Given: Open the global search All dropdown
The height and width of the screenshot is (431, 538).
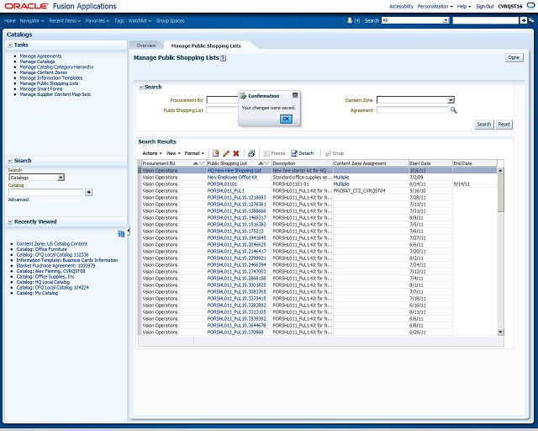Looking at the screenshot, I should [x=446, y=20].
